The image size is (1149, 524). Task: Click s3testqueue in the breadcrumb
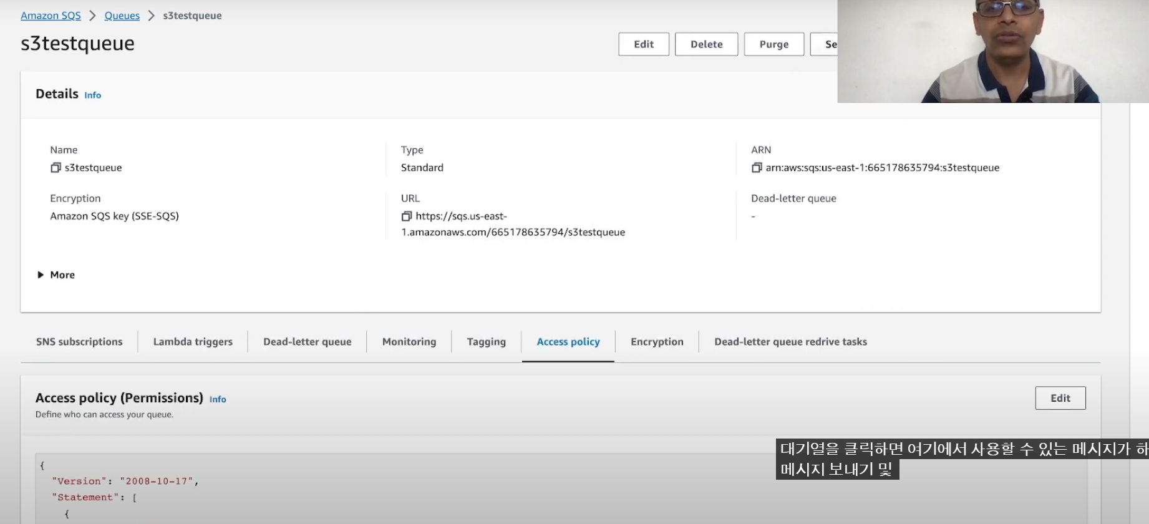pos(192,16)
